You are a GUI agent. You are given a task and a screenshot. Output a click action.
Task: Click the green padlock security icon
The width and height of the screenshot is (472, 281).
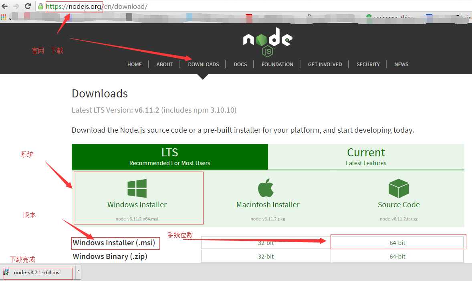click(x=40, y=6)
